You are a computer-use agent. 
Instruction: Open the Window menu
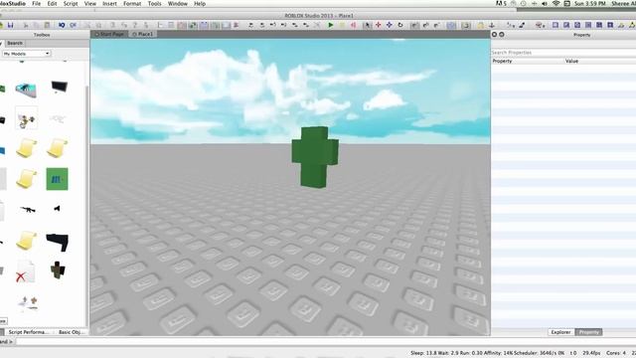(178, 4)
